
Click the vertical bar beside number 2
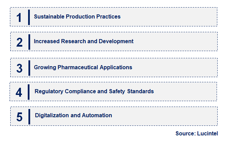click(x=29, y=42)
